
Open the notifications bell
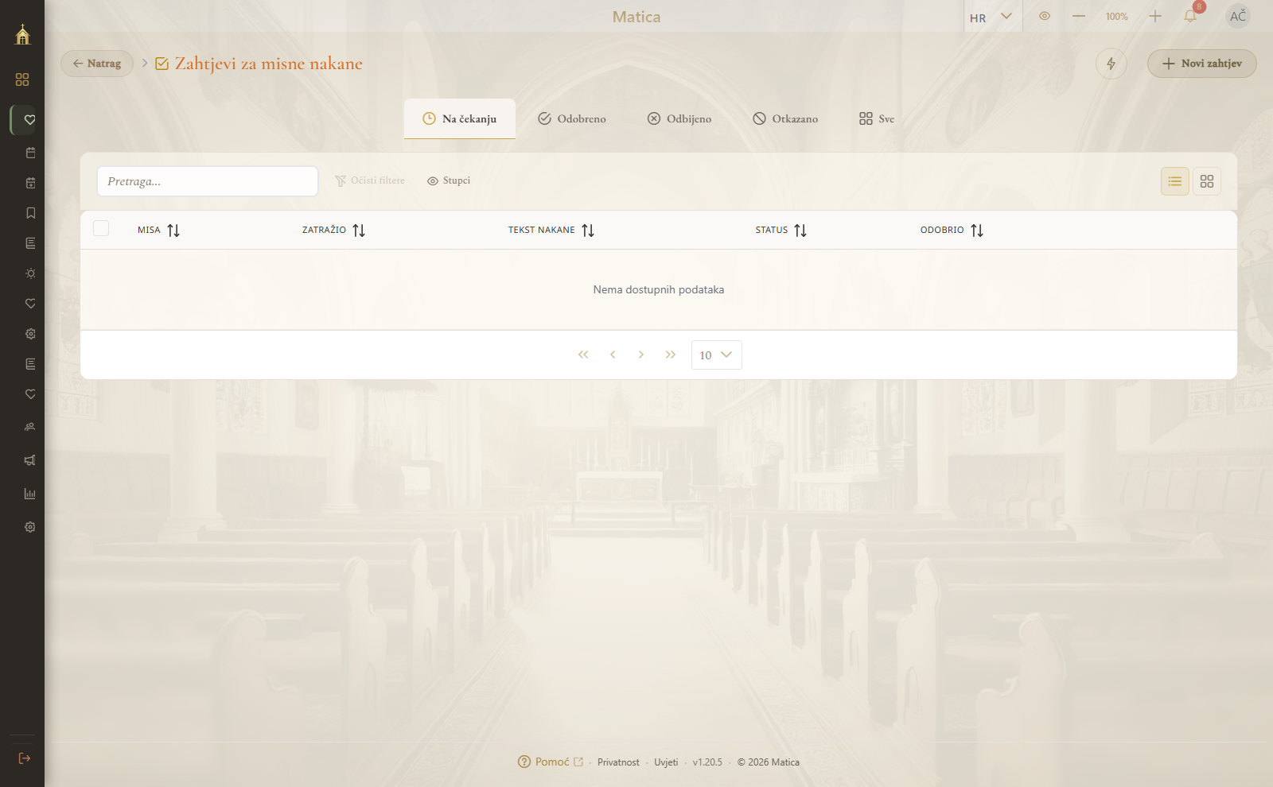point(1190,16)
